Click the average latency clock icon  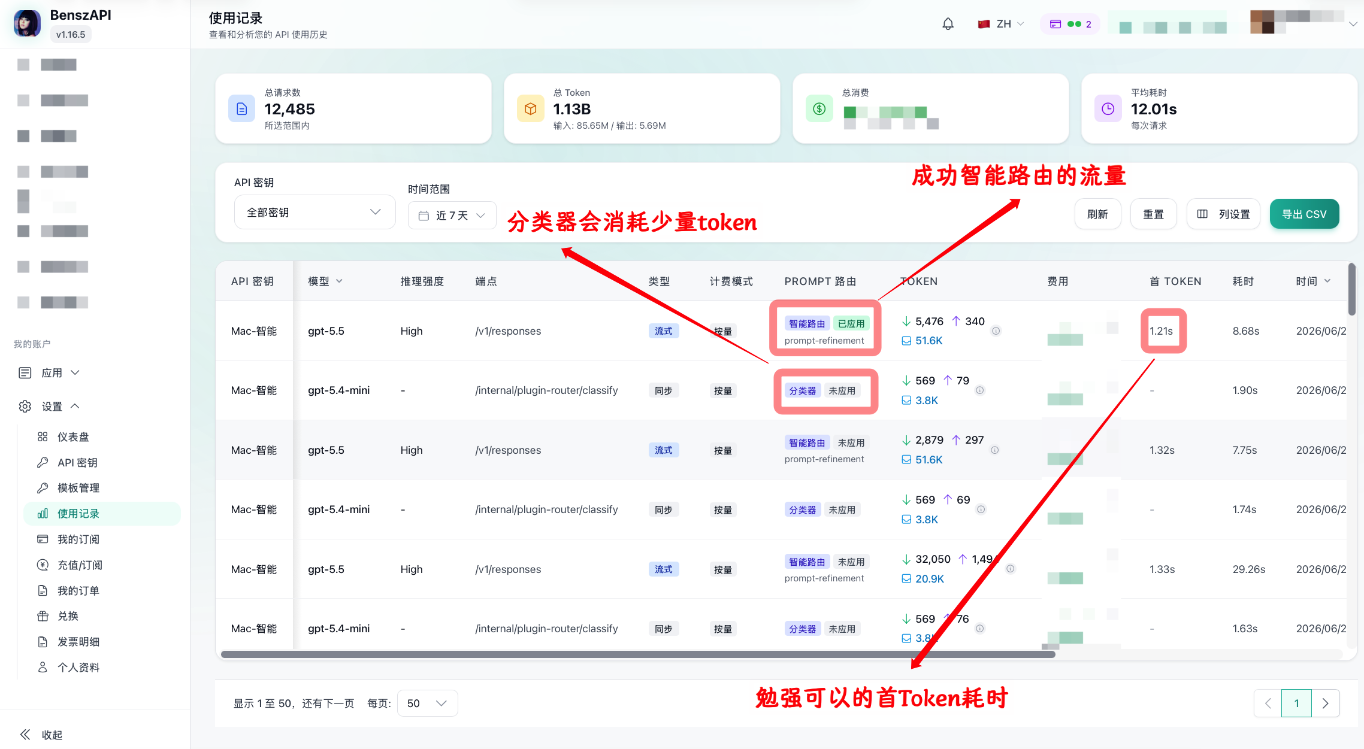1108,108
